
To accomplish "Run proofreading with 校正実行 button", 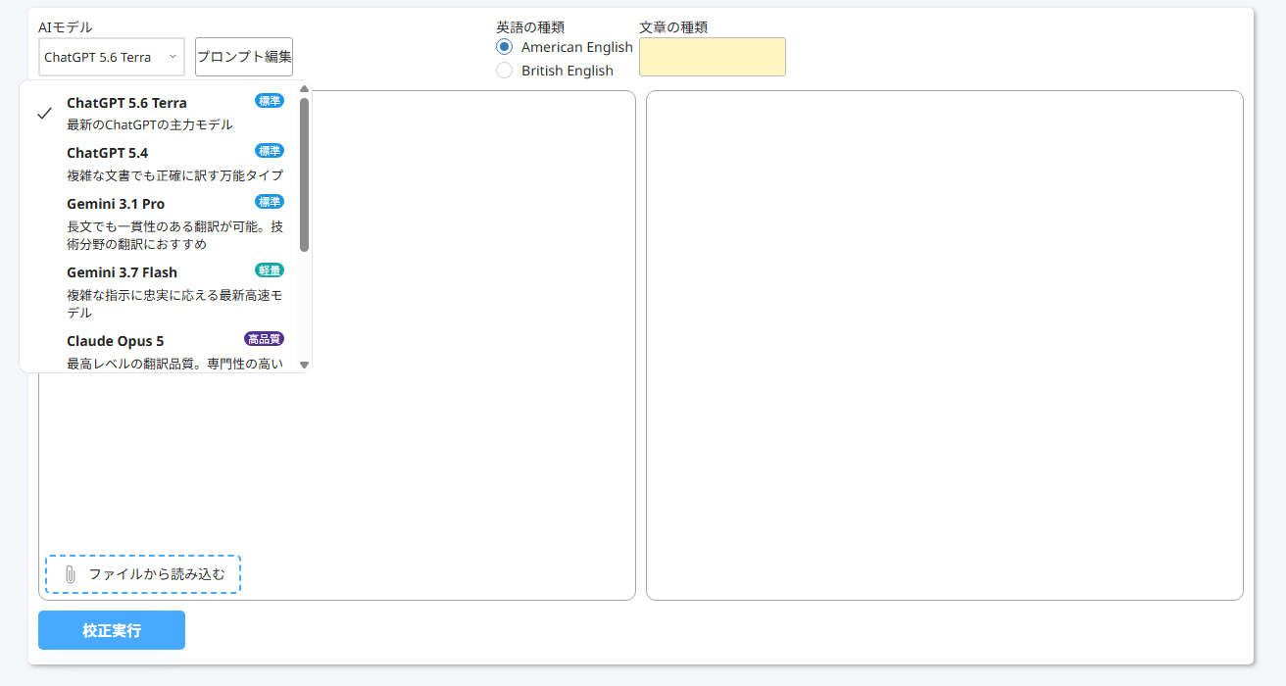I will click(112, 630).
